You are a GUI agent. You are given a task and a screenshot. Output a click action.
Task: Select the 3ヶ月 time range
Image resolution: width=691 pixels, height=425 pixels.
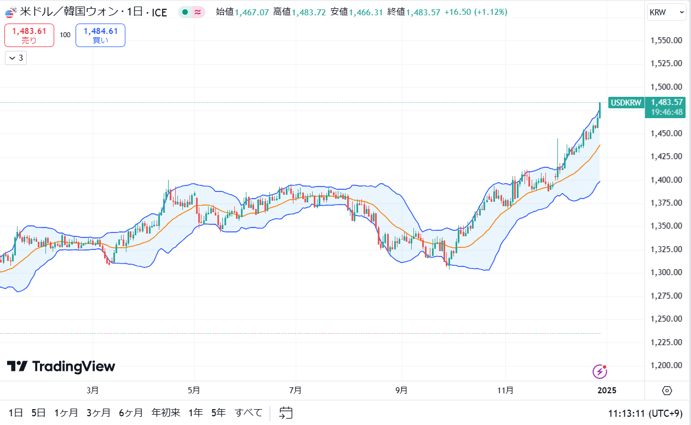pos(98,412)
